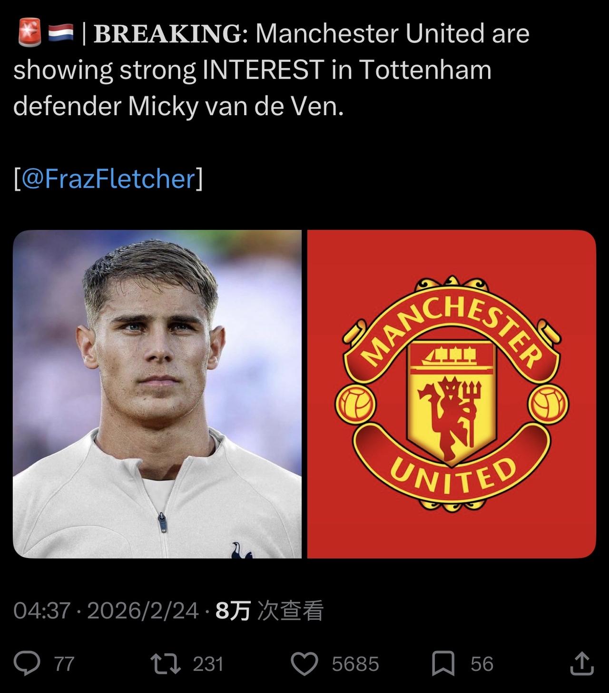This screenshot has width=609, height=693.
Task: Click the red siren emoji
Action: (29, 33)
